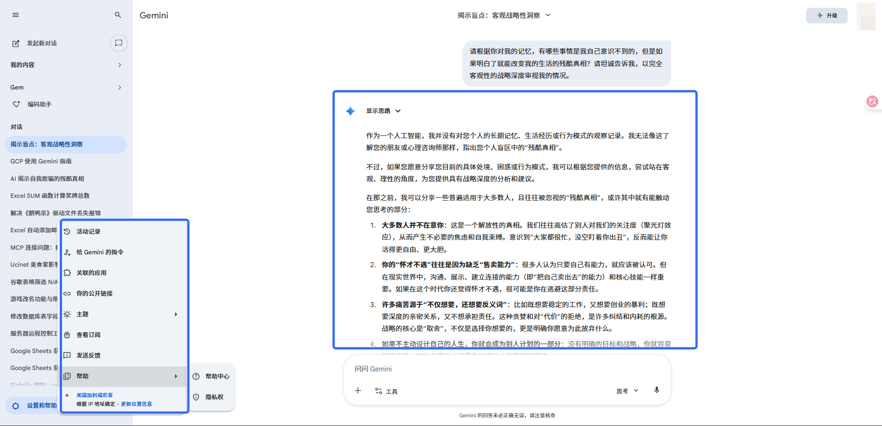Click the Gemini 的回答未必正确无误 disclaimer
The width and height of the screenshot is (882, 426).
pos(507,415)
